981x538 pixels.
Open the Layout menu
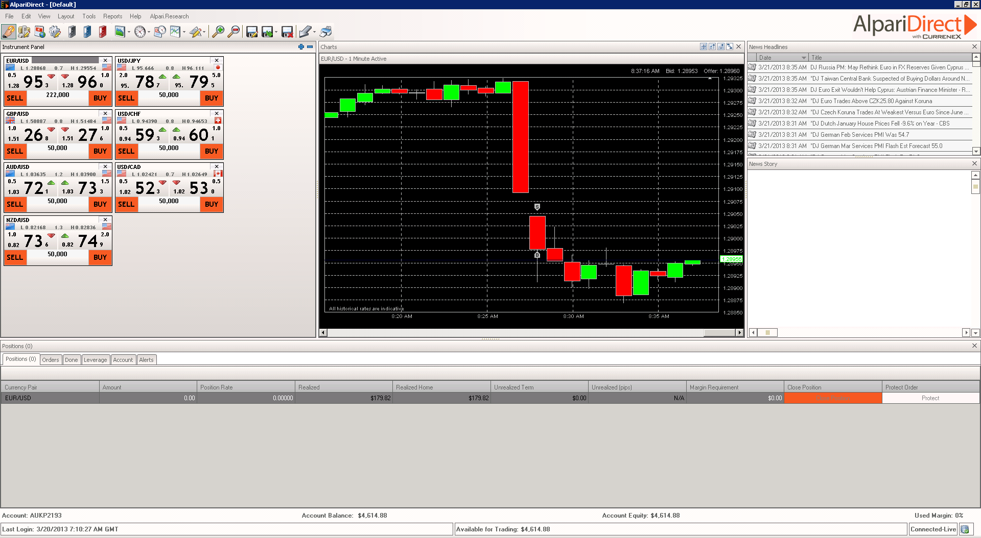click(66, 16)
